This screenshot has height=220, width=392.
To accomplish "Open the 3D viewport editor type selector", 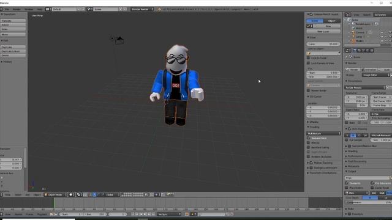I will 1,194.
